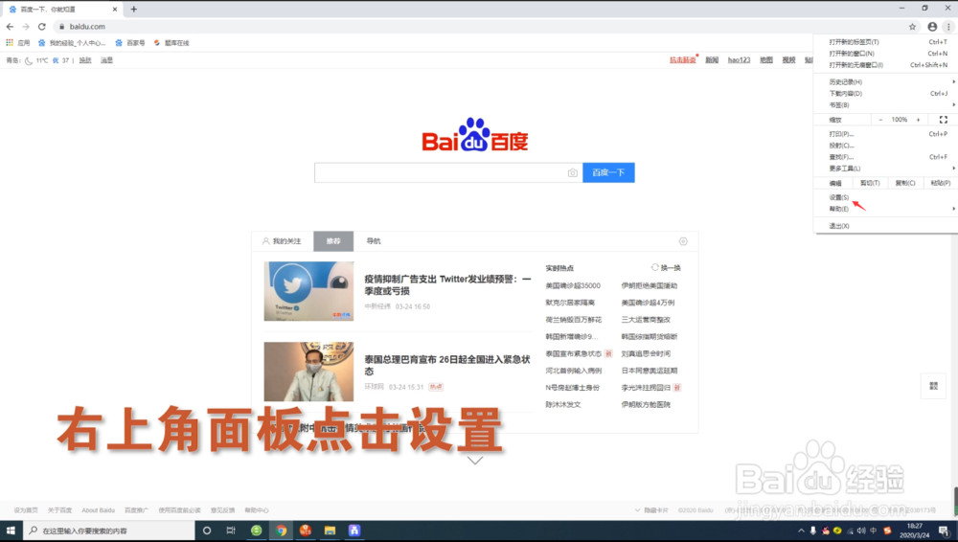Screen dimensions: 958x542
Task: Open 下载内容(D) from the menu
Action: coord(886,94)
